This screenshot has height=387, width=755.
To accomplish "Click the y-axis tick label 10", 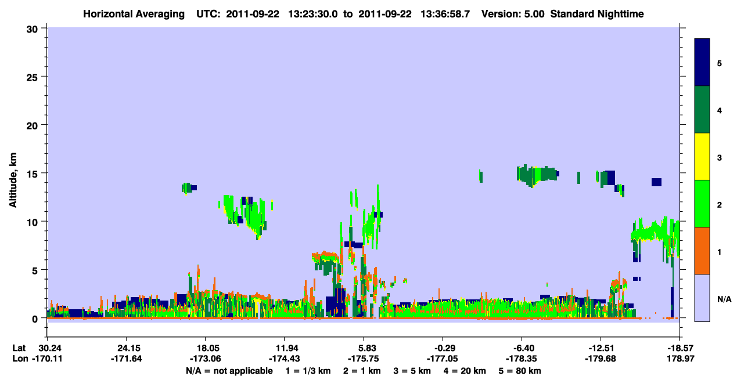I will point(34,222).
